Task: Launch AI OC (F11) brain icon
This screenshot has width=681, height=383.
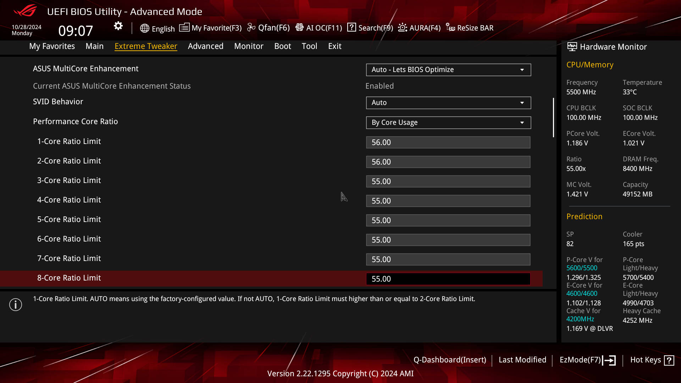Action: click(x=299, y=28)
